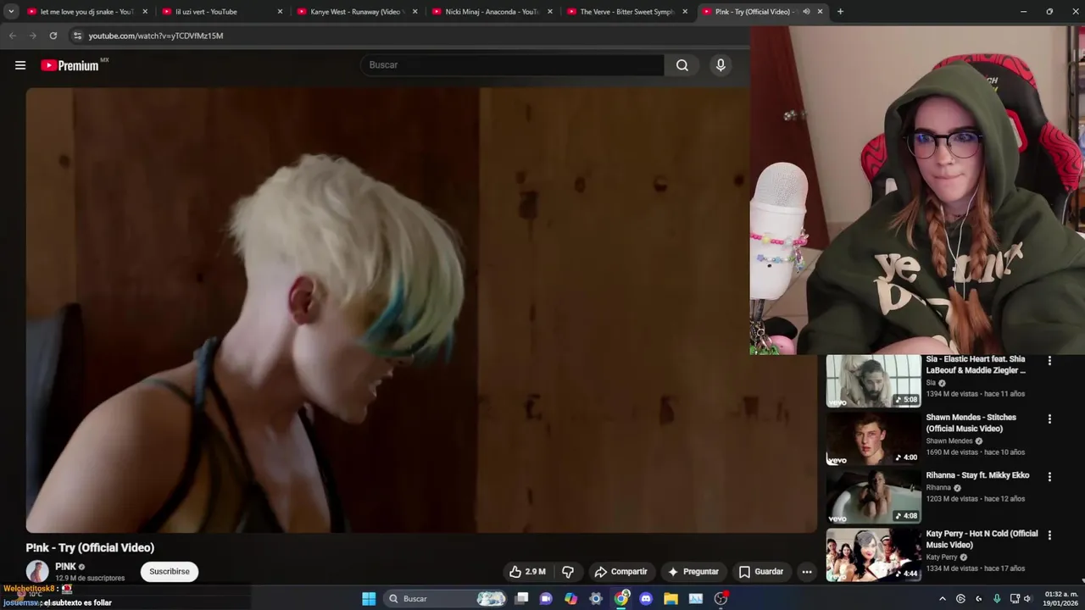Open Katy Perry Hot N Cold thumbnail
The height and width of the screenshot is (610, 1085).
point(873,555)
